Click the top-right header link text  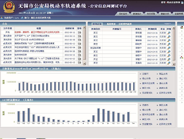coord(170,2)
